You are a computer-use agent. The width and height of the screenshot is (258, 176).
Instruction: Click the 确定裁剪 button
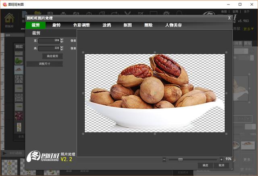[x=52, y=56]
